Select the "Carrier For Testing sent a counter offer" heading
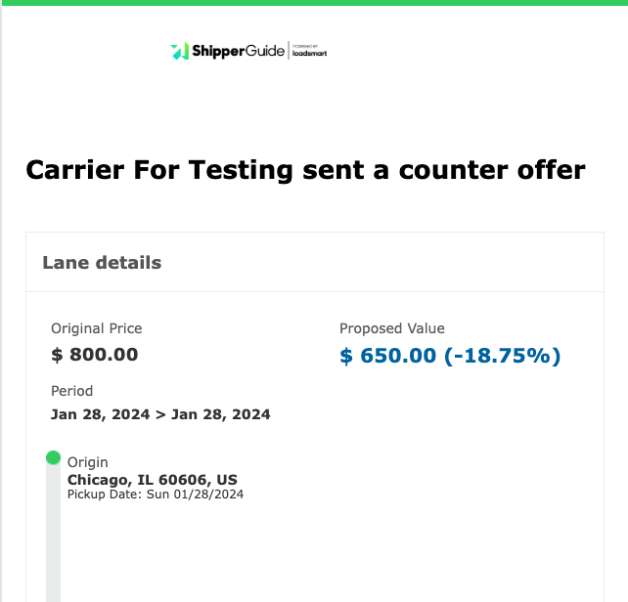 coord(305,170)
